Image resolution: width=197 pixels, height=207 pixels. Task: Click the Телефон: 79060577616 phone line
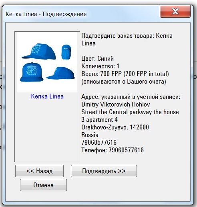coord(113,150)
